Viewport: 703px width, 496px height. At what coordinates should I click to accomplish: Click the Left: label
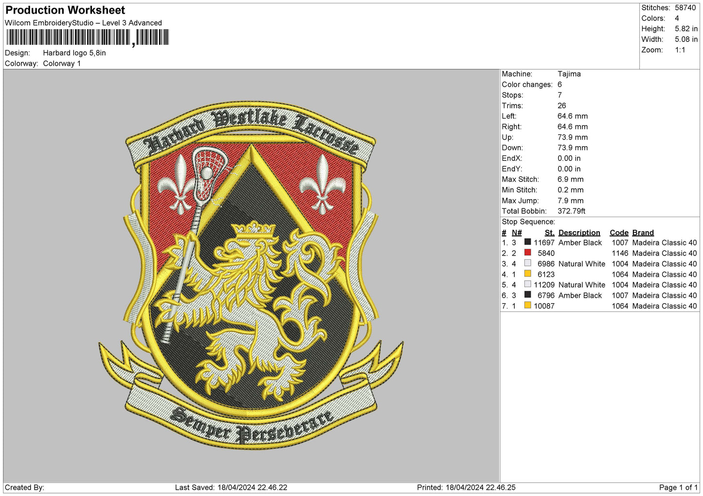tap(509, 116)
